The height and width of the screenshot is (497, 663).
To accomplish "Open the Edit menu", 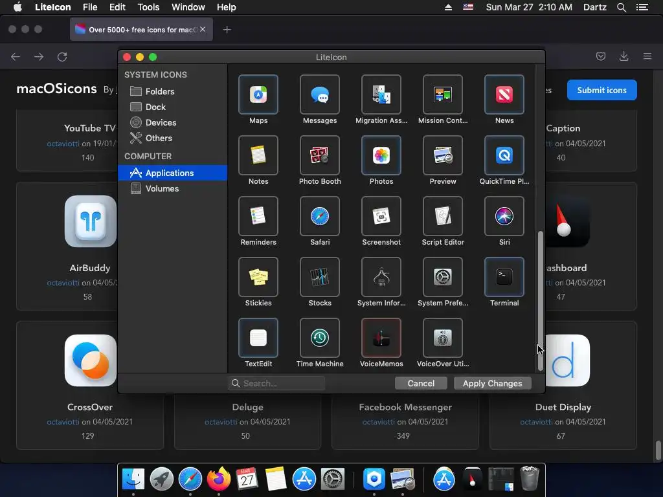I will coord(117,7).
